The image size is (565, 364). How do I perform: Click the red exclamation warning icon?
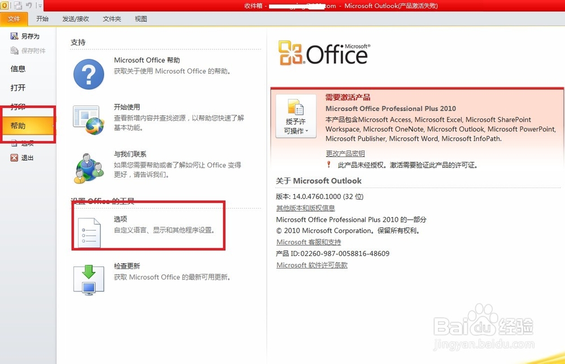click(328, 164)
